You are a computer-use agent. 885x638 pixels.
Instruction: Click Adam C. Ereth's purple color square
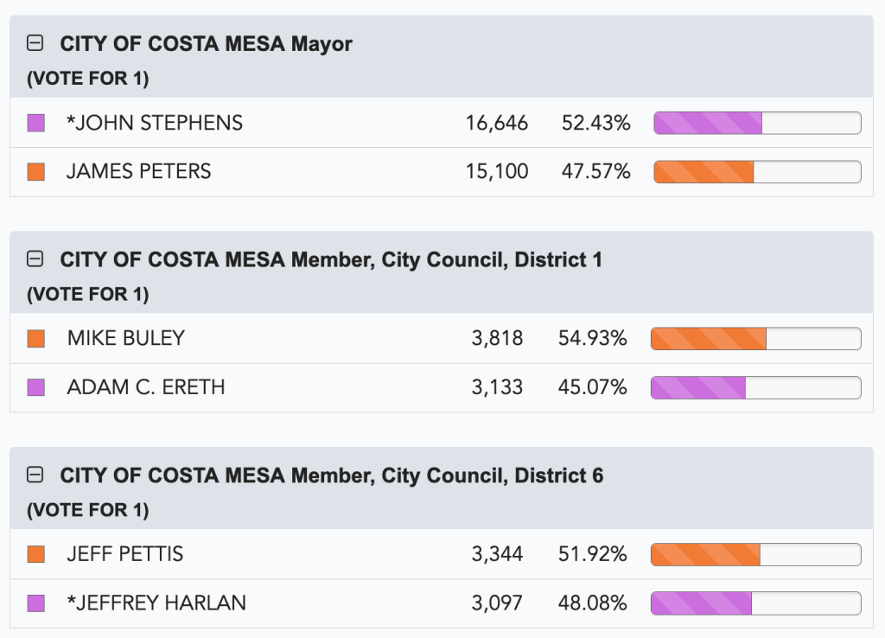point(36,387)
